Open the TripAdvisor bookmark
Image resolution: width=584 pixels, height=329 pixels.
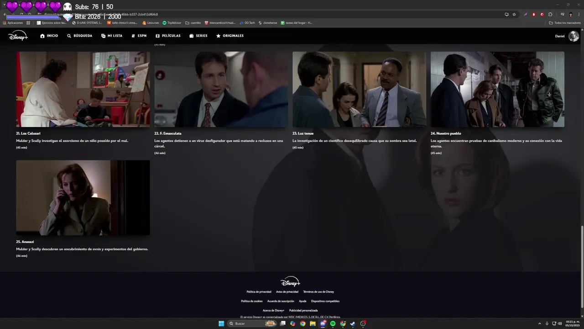click(172, 22)
